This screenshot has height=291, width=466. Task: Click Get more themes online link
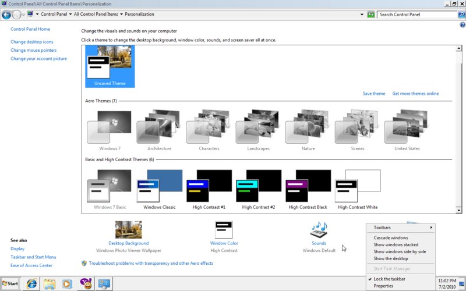(x=415, y=94)
